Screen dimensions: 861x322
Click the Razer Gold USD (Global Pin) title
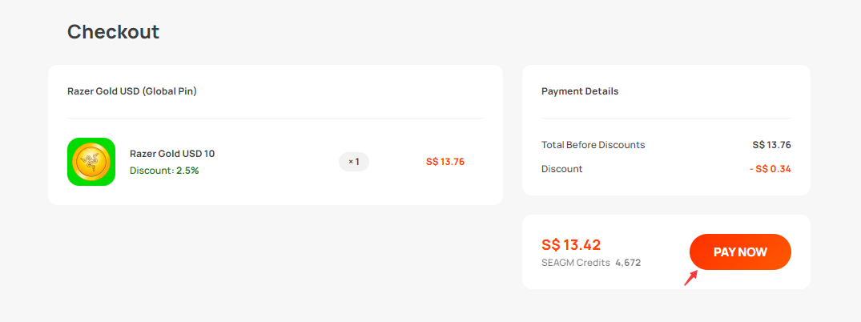[132, 91]
